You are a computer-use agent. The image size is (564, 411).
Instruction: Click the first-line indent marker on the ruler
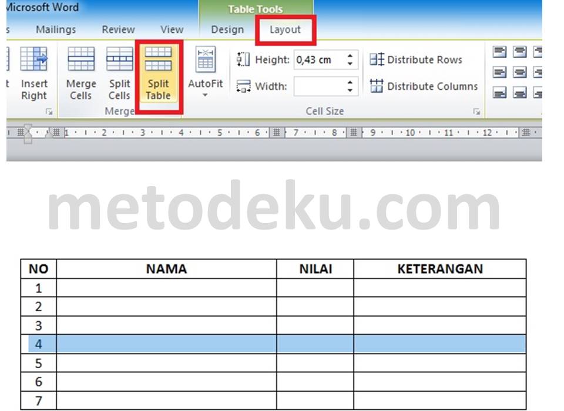pos(28,127)
